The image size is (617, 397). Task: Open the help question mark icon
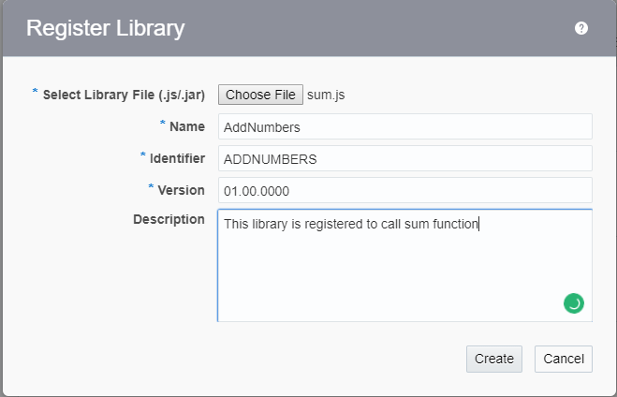coord(581,28)
